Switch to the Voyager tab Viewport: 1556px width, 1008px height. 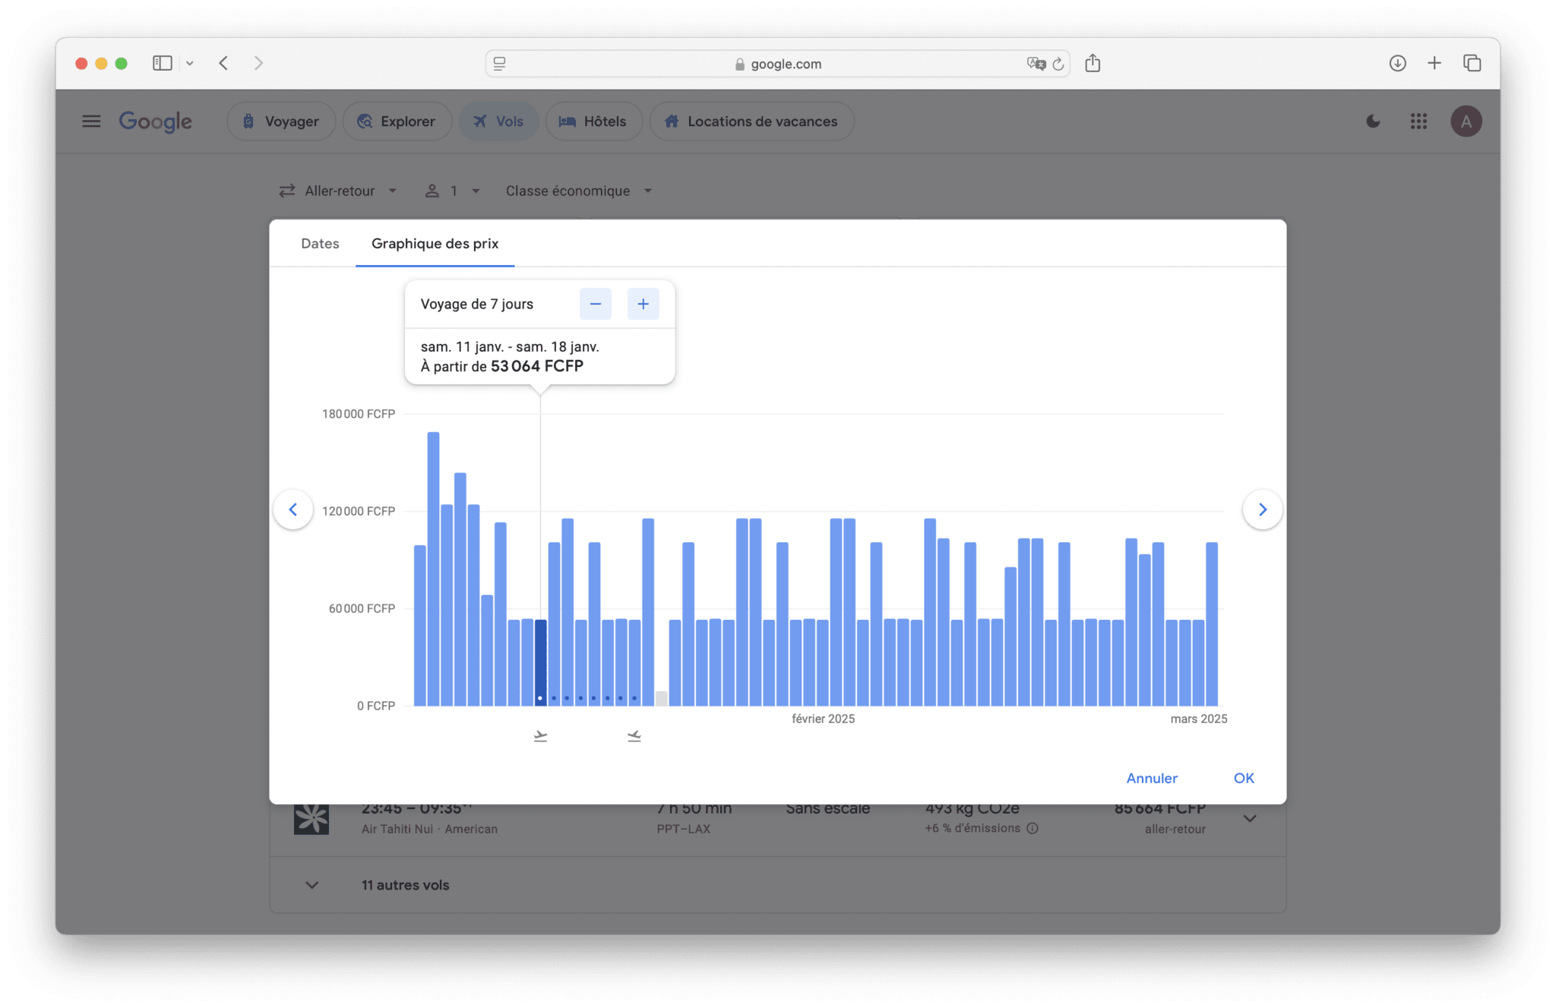pos(281,122)
